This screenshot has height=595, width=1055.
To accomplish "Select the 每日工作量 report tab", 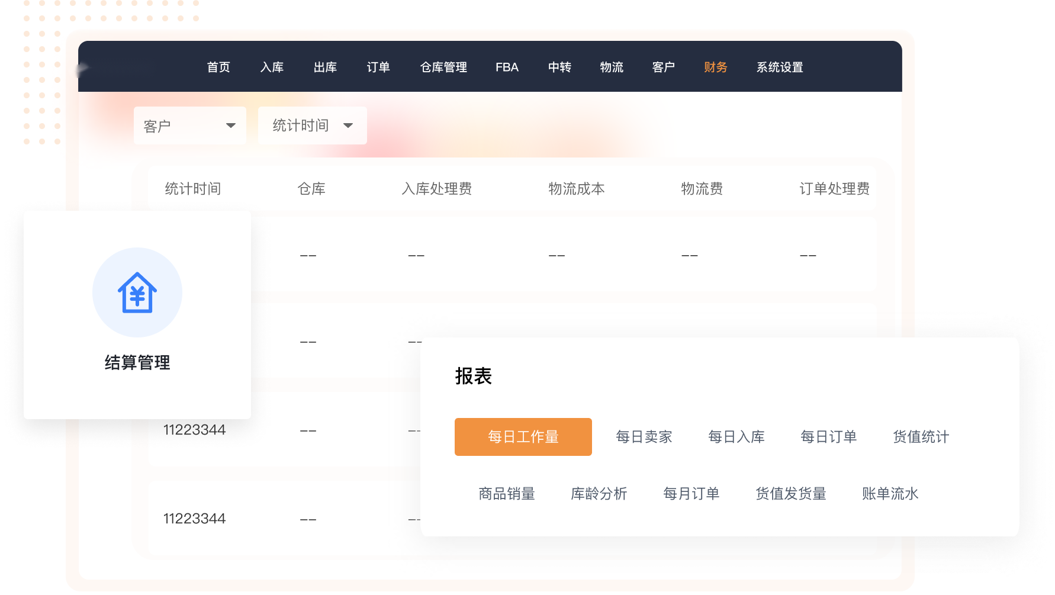I will [x=523, y=437].
